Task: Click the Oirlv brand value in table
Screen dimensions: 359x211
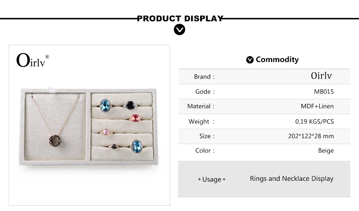Action: pyautogui.click(x=321, y=76)
